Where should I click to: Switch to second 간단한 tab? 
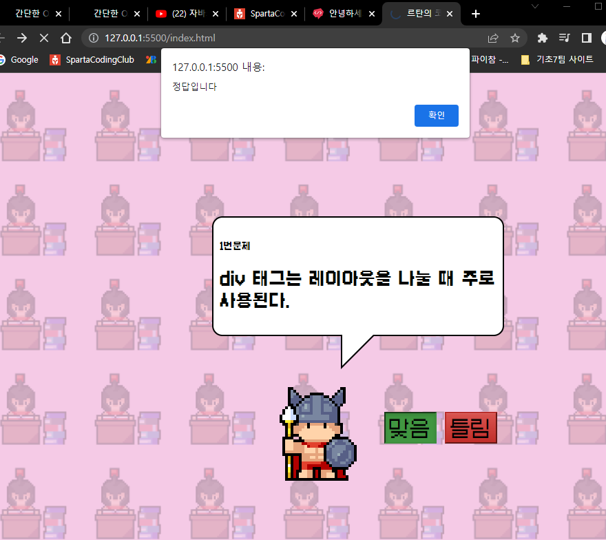point(110,14)
